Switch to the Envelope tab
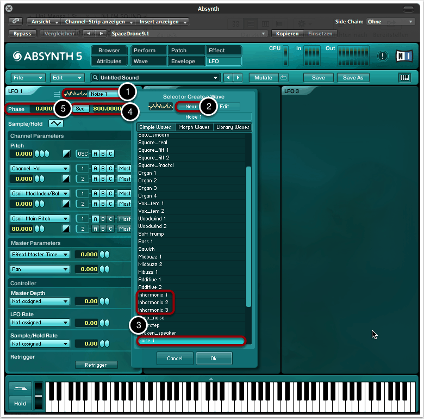Viewport: 424px width, 419px height. coord(183,61)
